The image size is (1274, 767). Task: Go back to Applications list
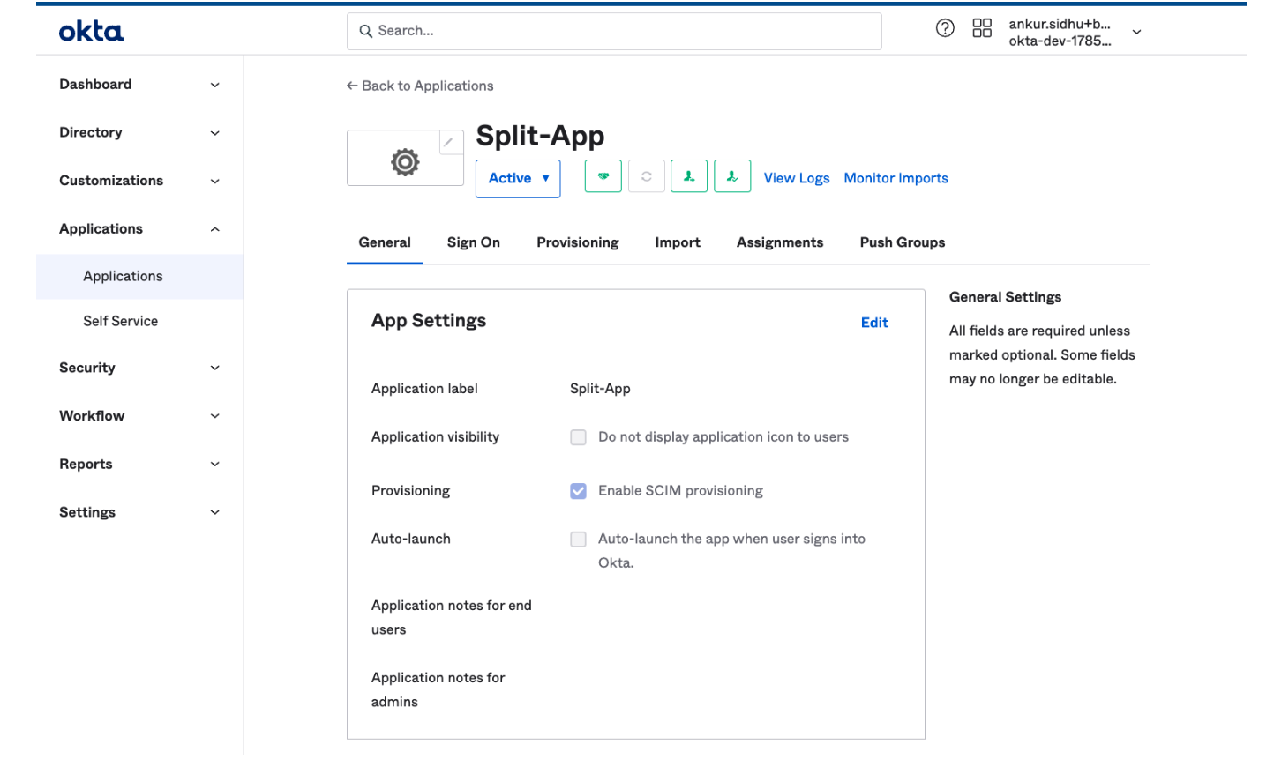click(x=420, y=86)
